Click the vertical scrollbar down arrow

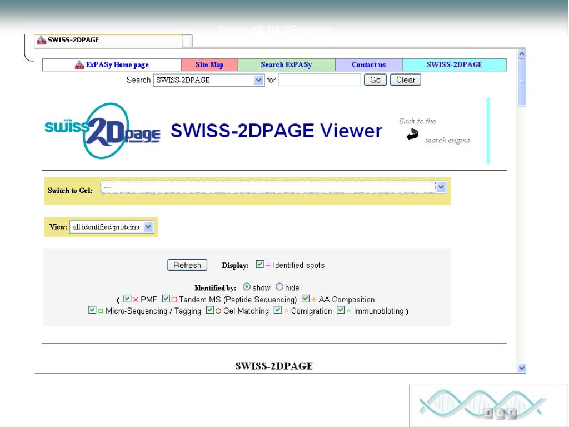(x=521, y=368)
